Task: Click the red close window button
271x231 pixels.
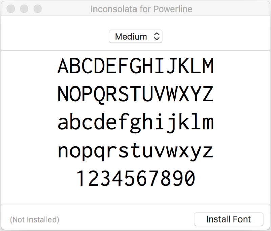Action: coord(11,9)
